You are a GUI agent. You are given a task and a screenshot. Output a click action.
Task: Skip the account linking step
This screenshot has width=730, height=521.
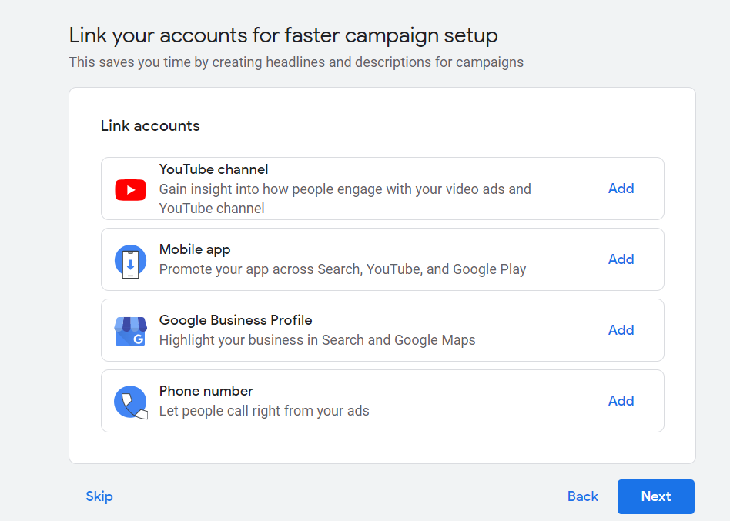99,496
